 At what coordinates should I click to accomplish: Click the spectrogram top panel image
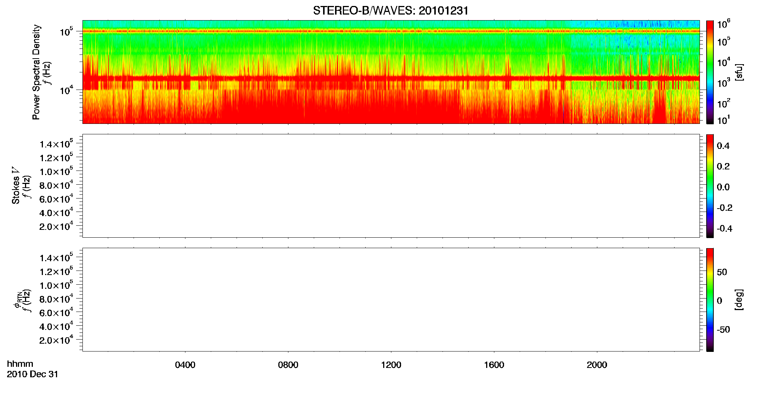(391, 72)
